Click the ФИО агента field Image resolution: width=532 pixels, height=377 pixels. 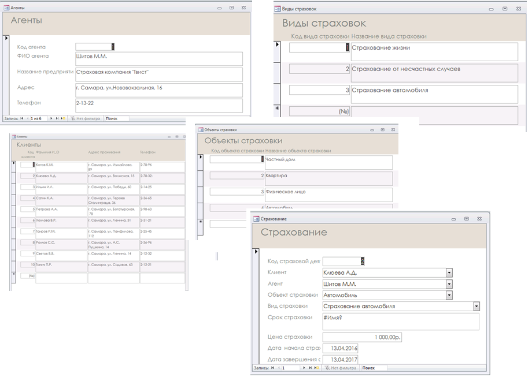tap(158, 59)
